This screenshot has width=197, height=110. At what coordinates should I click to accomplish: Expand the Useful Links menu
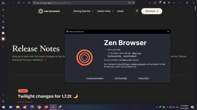(x=105, y=11)
